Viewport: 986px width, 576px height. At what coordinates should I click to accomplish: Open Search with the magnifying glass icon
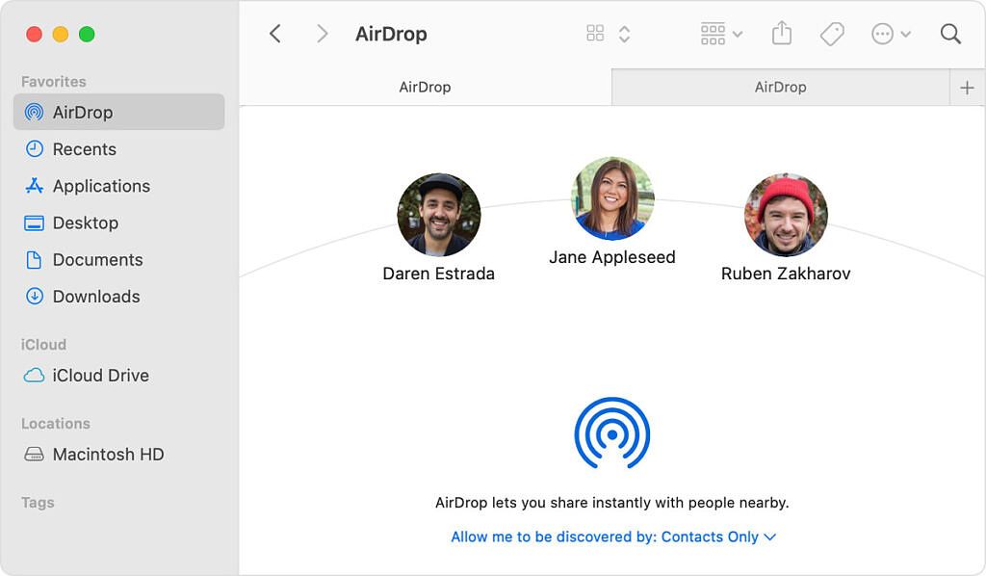(x=950, y=34)
